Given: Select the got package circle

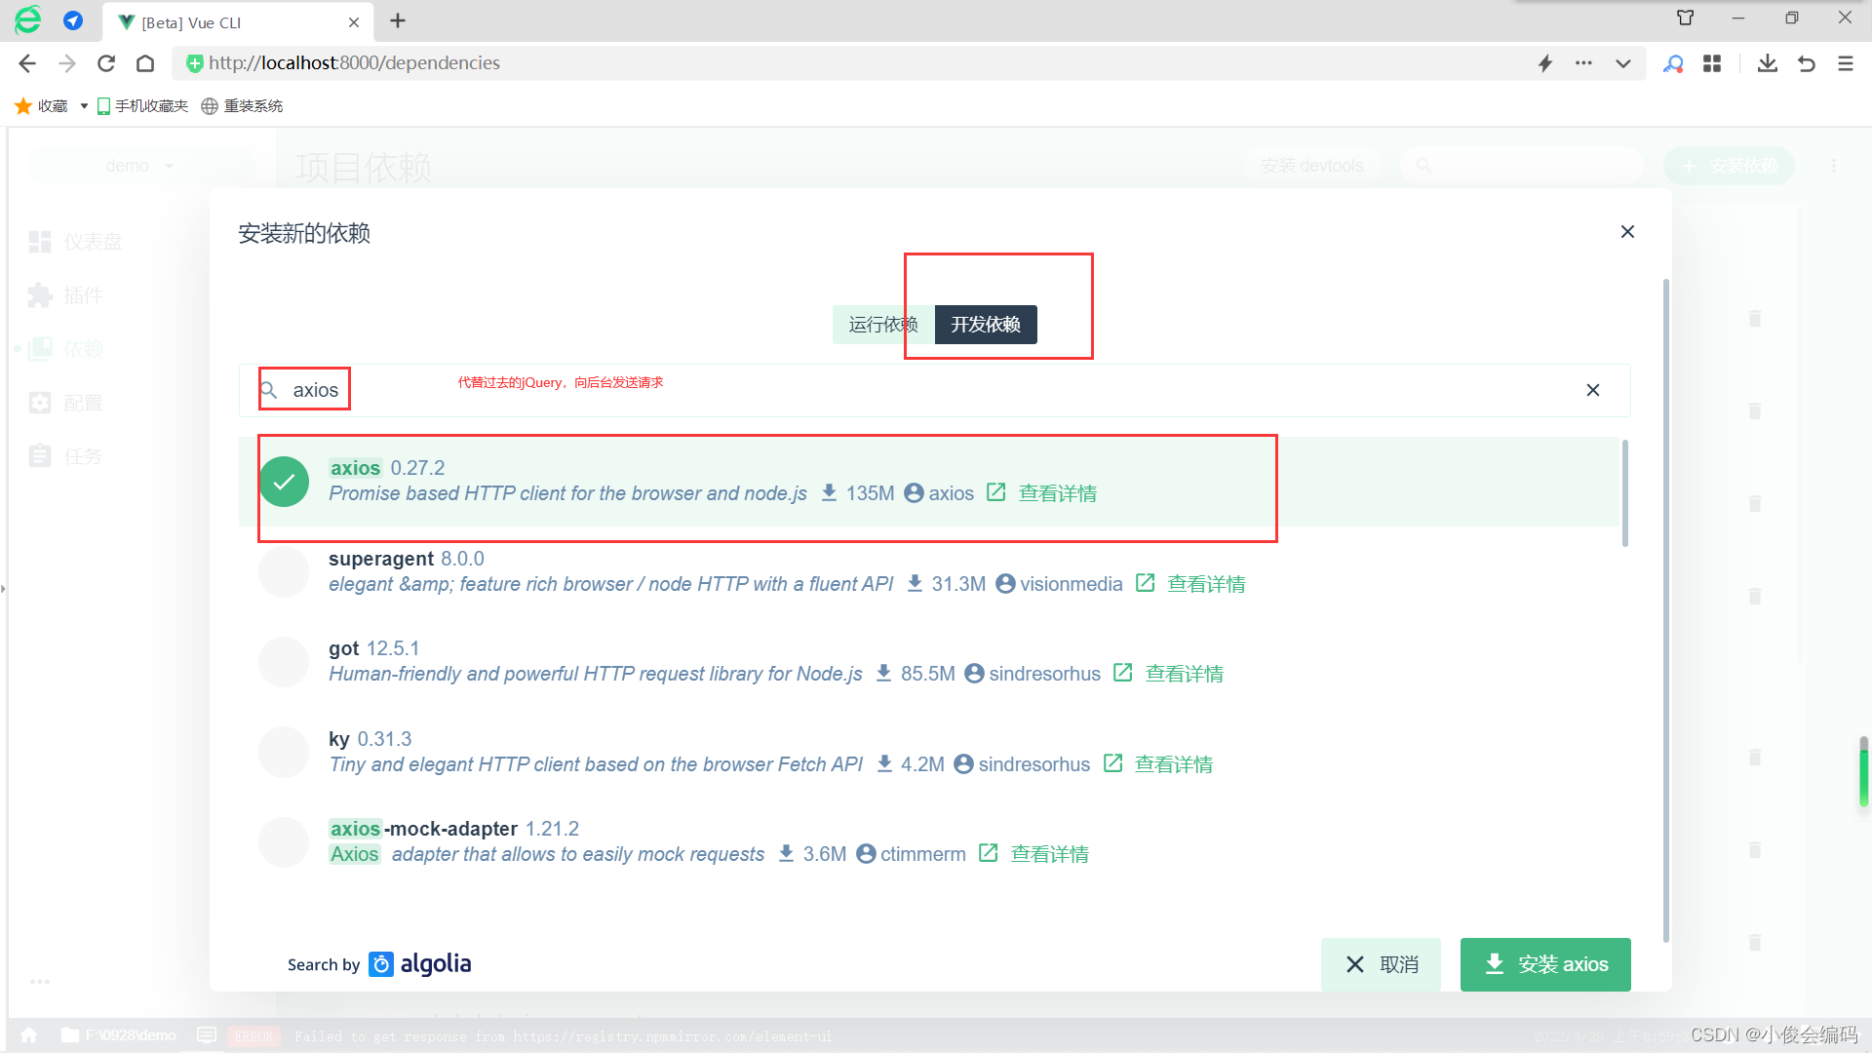Looking at the screenshot, I should coord(284,662).
